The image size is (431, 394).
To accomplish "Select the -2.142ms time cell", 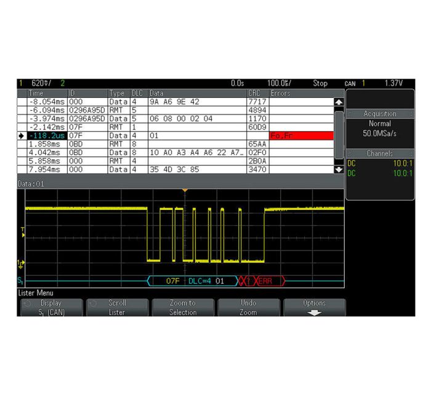I will (47, 127).
